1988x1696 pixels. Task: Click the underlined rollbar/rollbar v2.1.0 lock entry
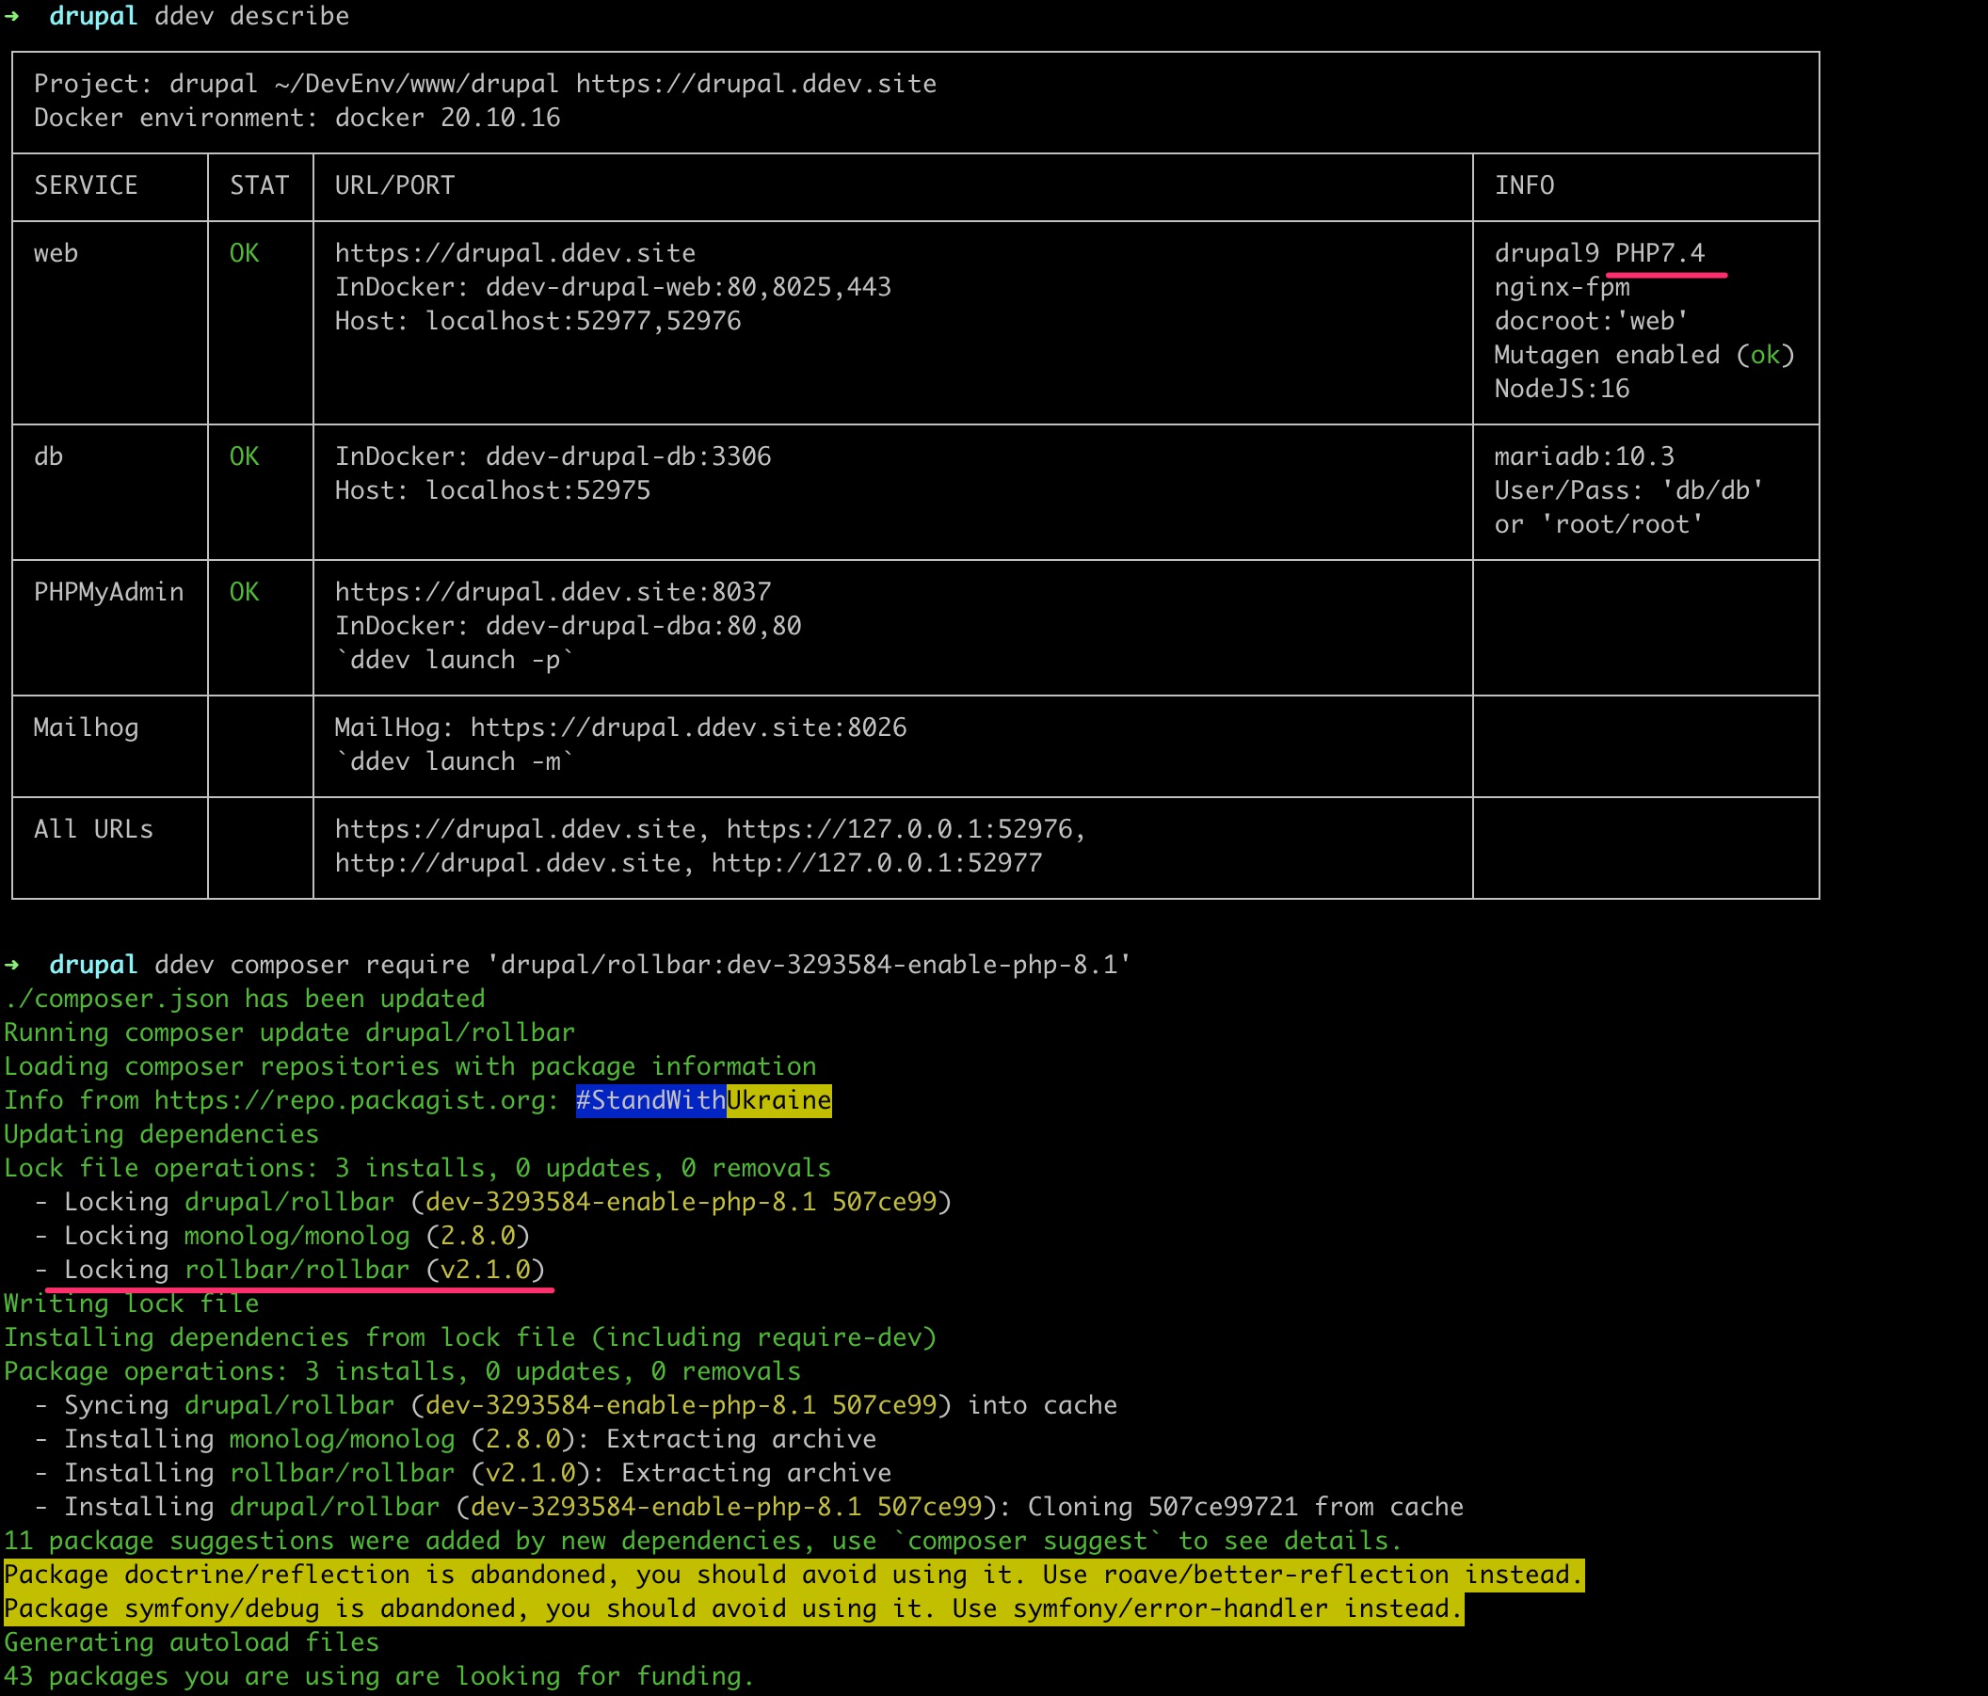297,1269
